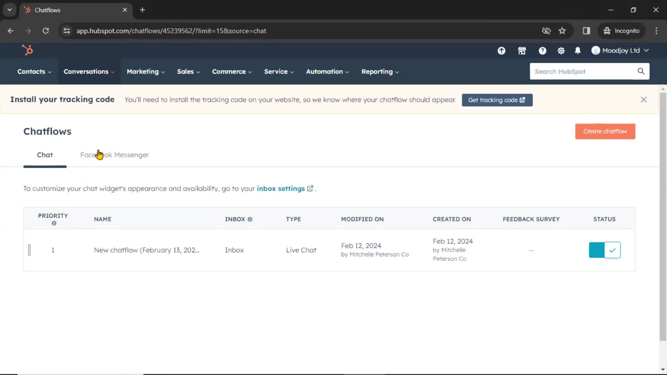Open the marketplace grid icon
Screen dimensions: 667x375
tap(522, 50)
